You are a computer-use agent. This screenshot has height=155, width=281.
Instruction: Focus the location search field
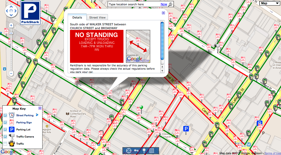tap(134, 4)
